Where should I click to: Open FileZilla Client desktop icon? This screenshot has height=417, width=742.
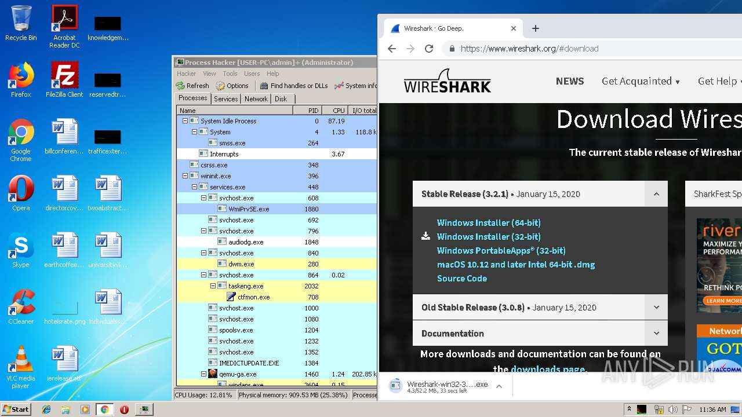coord(64,80)
